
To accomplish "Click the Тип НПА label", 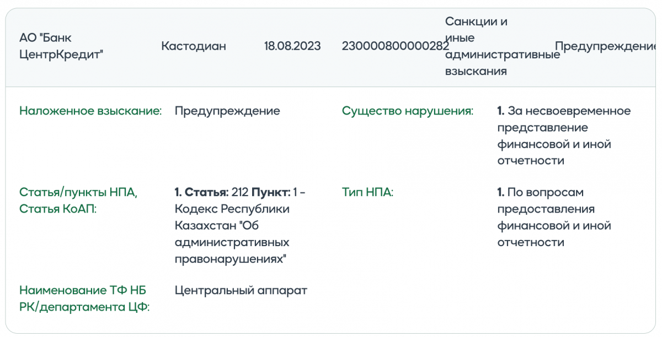I will pos(367,192).
